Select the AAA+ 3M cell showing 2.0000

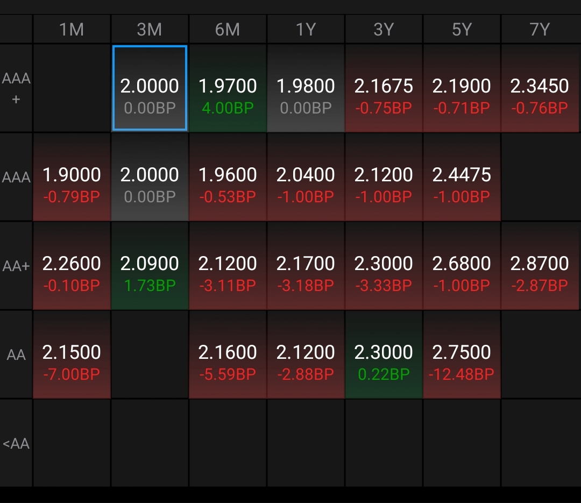[x=150, y=88]
